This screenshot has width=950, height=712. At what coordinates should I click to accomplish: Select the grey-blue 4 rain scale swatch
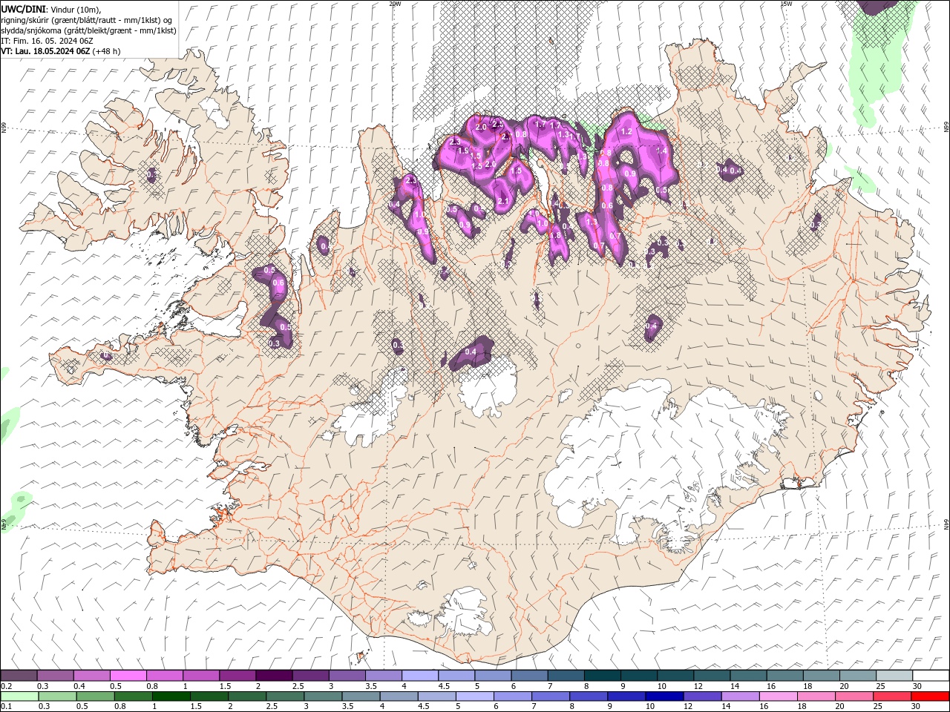[x=399, y=696]
